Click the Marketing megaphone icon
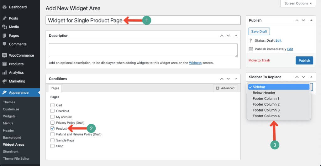This screenshot has height=166, width=321. tap(4, 81)
